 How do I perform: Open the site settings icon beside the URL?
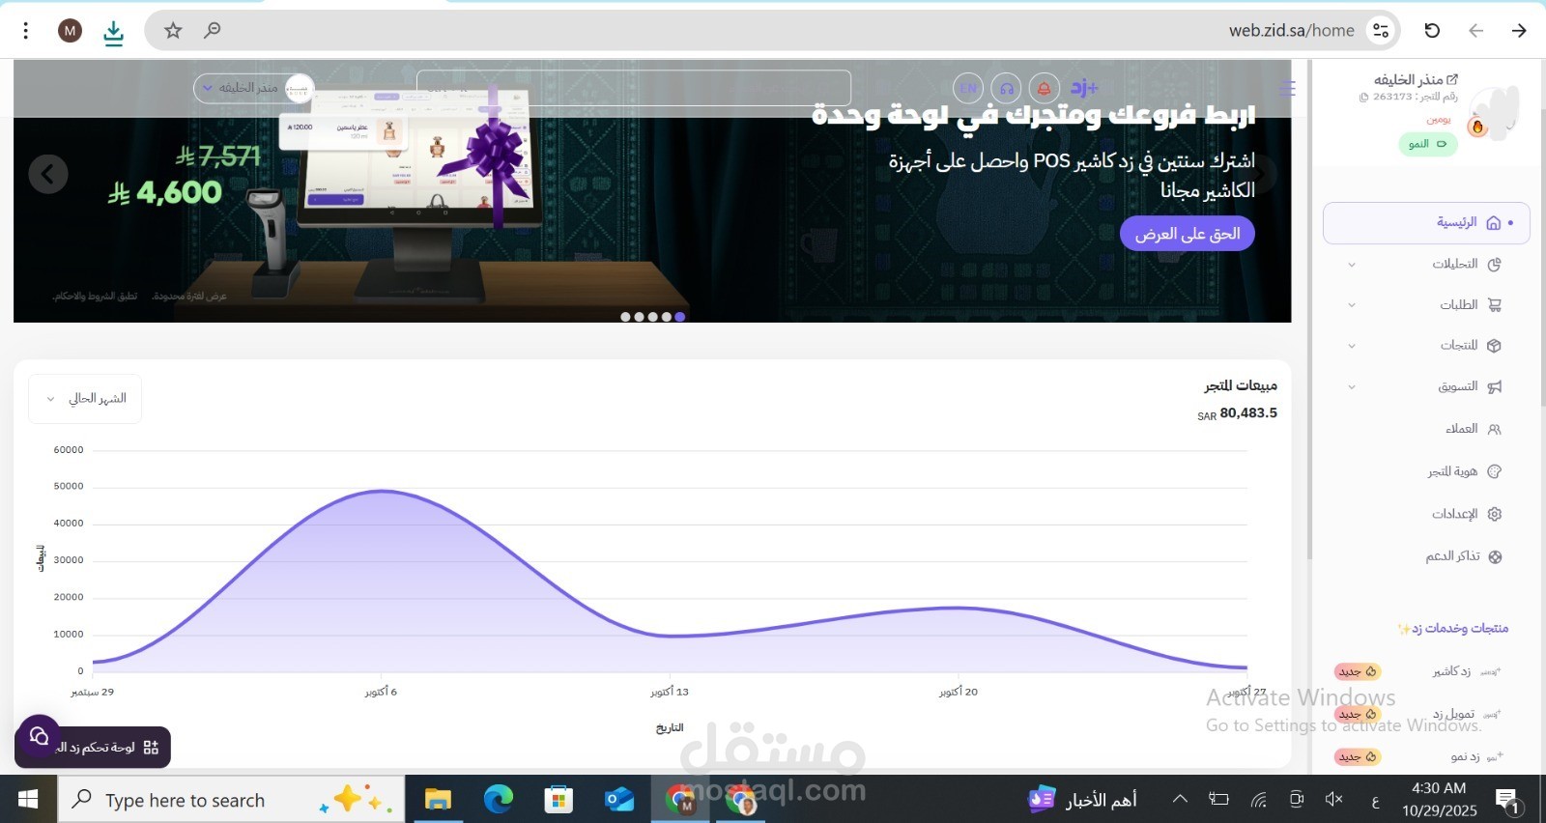point(1381,31)
